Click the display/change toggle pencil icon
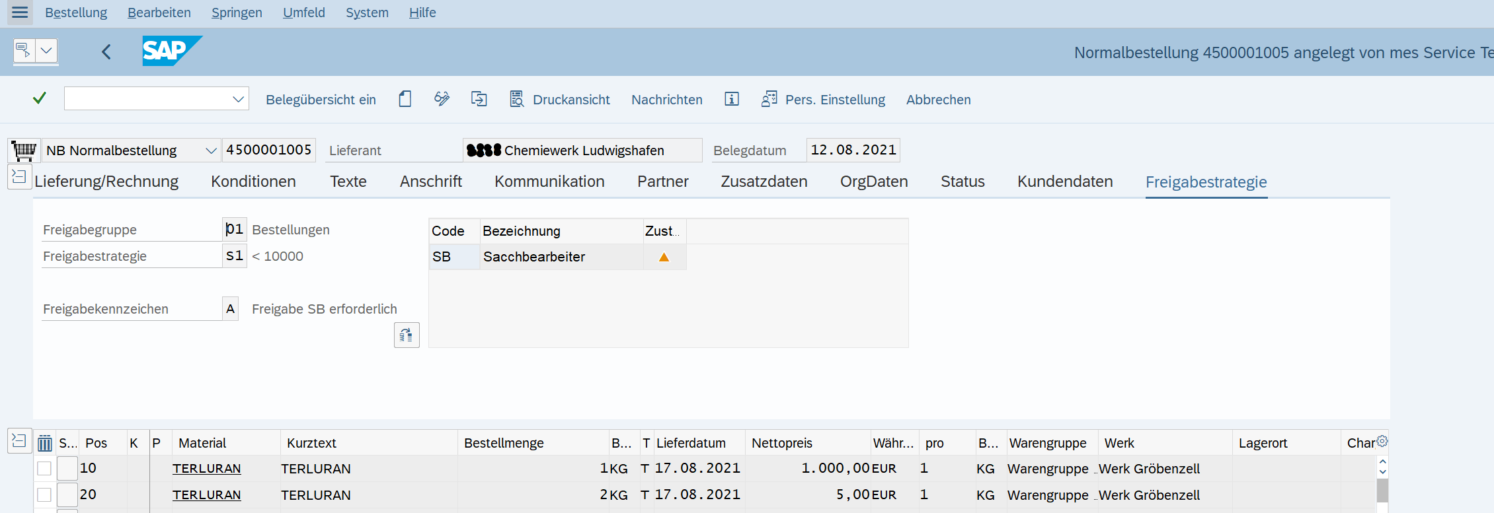 click(442, 99)
